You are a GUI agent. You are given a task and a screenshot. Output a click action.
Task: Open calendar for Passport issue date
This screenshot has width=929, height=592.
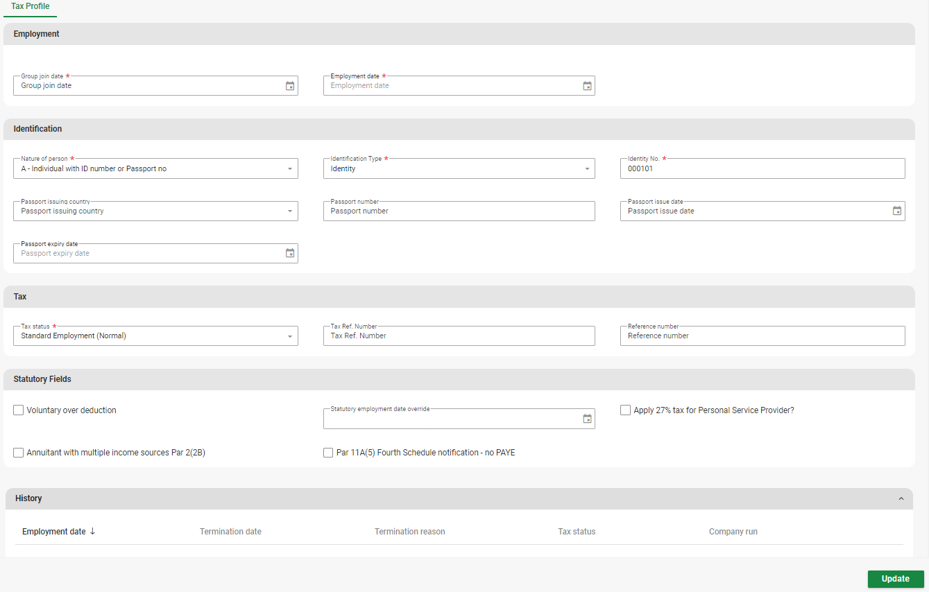point(896,211)
